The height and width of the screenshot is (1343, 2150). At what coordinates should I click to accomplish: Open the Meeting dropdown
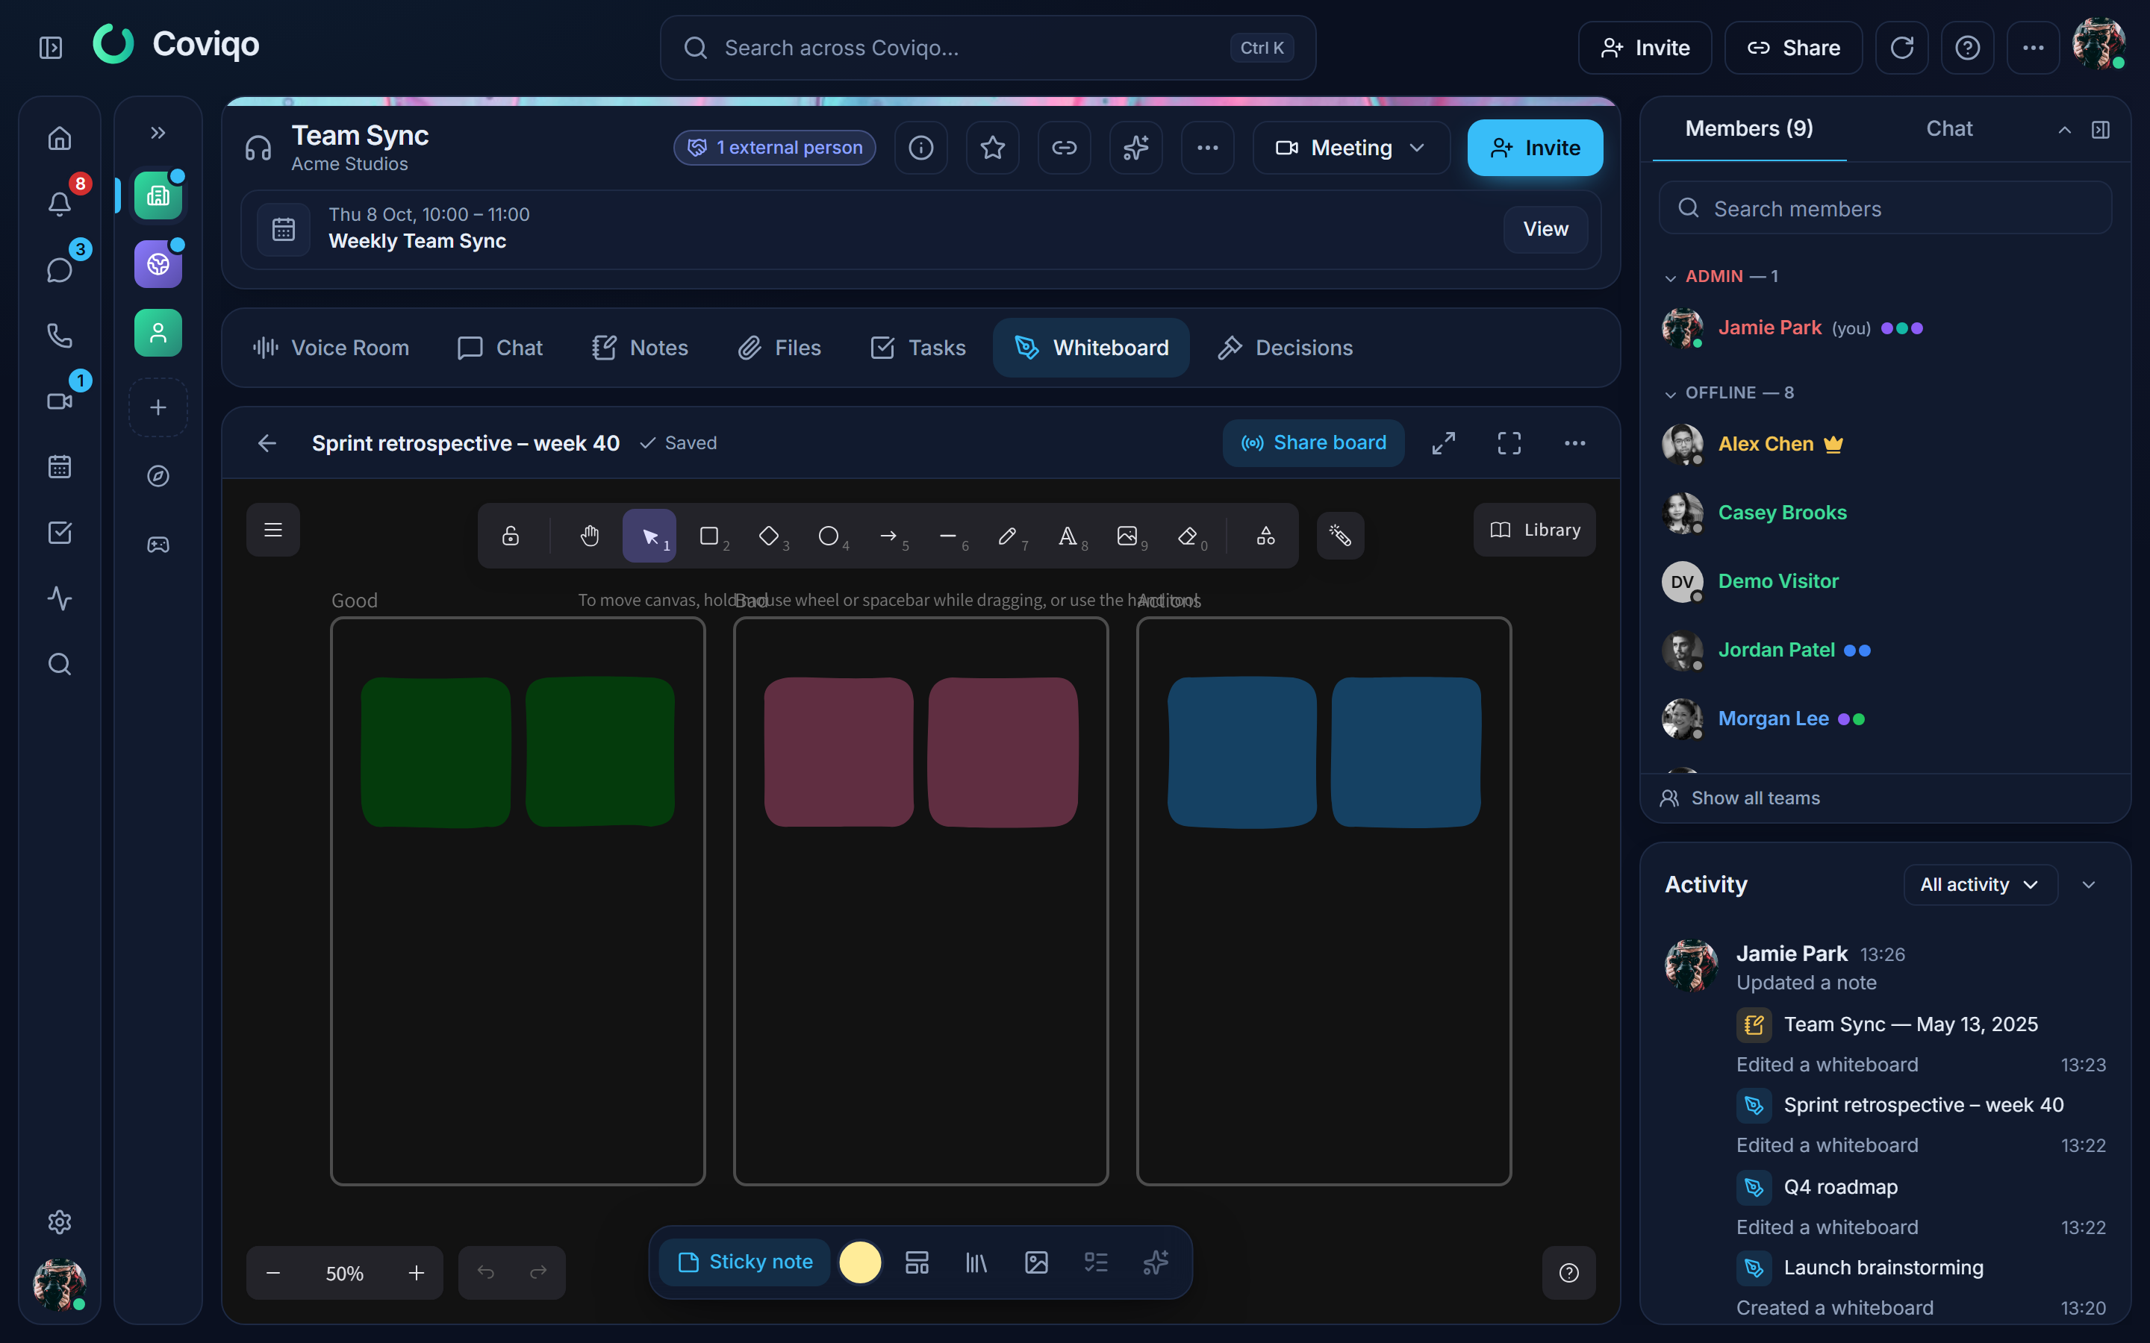coord(1350,148)
